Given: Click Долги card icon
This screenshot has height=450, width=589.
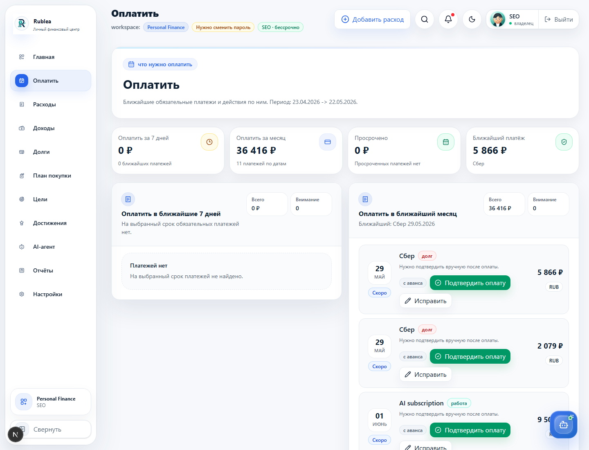Looking at the screenshot, I should (x=22, y=152).
